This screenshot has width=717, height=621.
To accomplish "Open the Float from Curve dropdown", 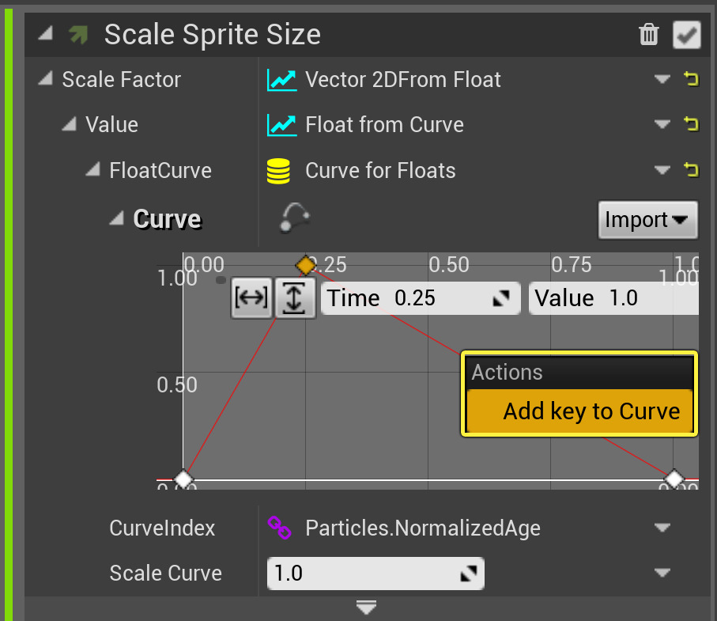I will (662, 124).
